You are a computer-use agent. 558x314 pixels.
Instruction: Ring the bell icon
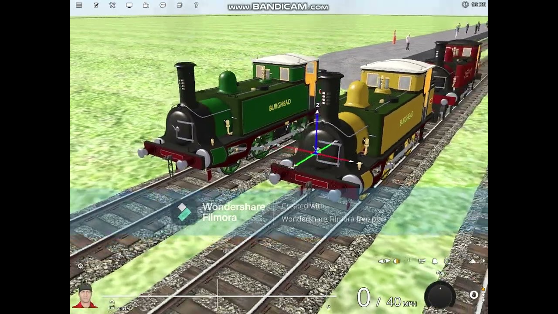pos(435,261)
